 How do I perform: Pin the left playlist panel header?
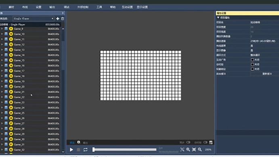63,13
